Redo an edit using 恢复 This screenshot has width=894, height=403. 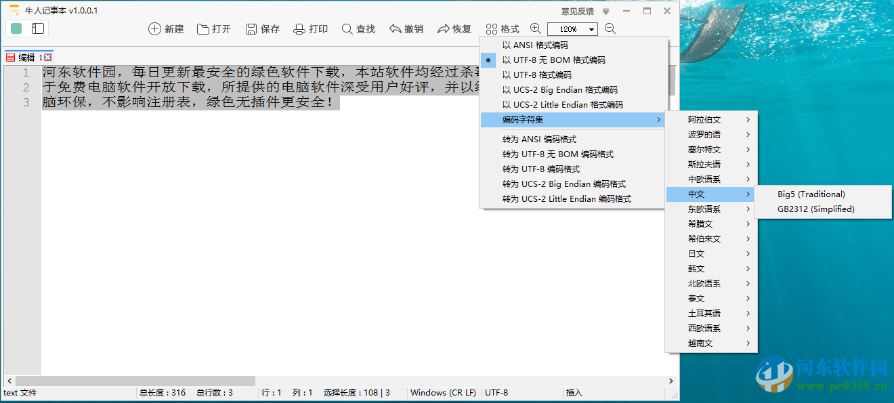454,28
